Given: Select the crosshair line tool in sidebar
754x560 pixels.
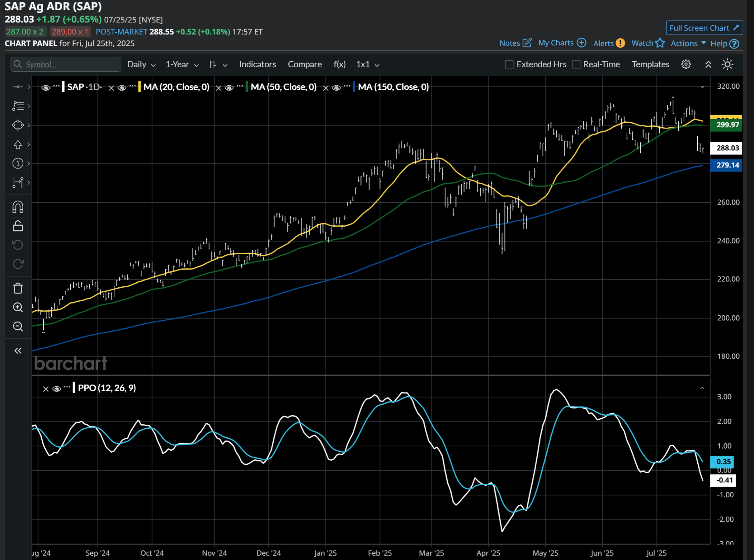Looking at the screenshot, I should [x=18, y=87].
